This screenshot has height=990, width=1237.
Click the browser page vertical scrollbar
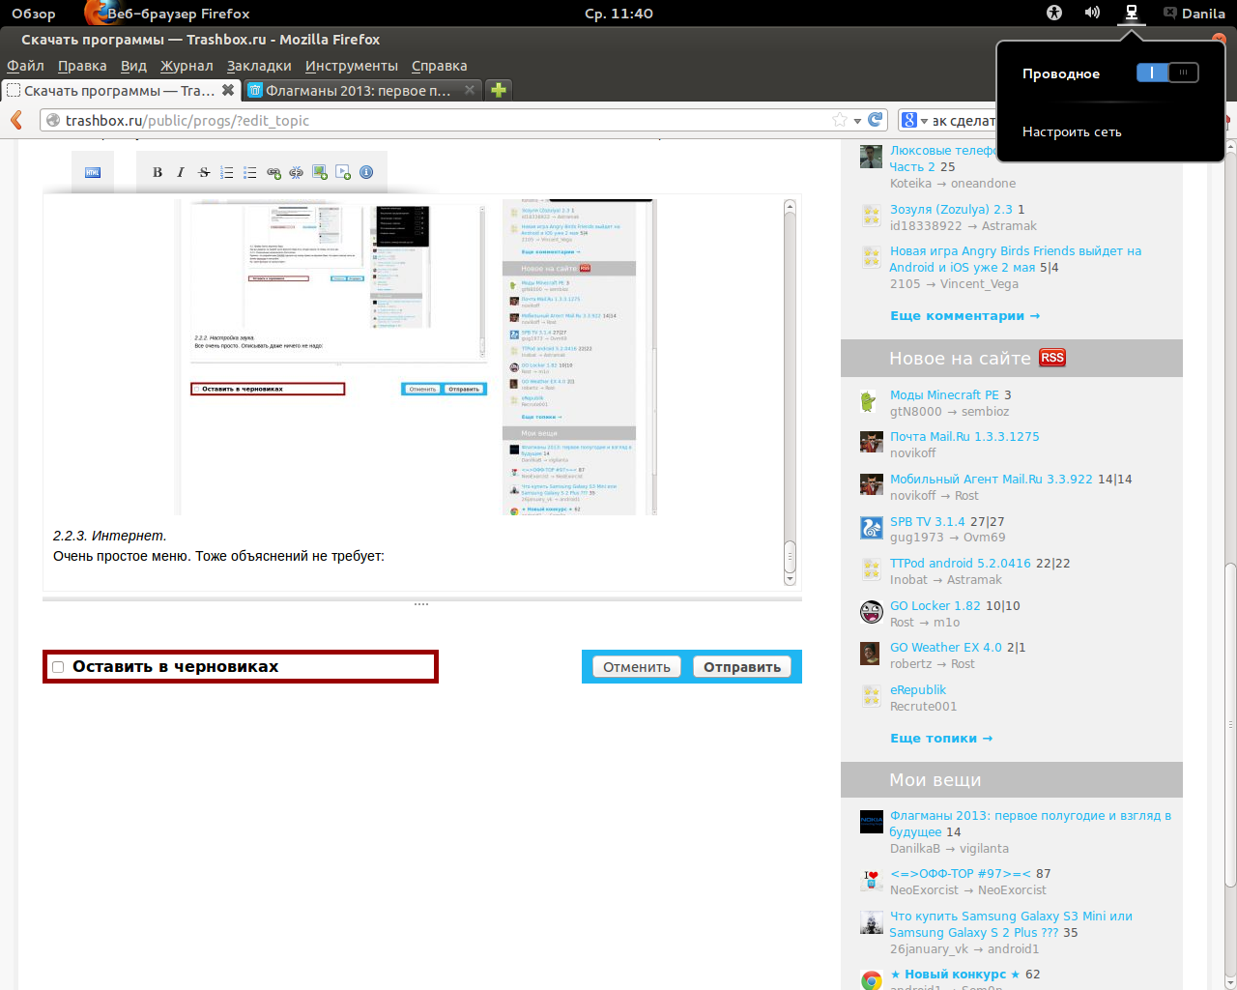(1230, 725)
